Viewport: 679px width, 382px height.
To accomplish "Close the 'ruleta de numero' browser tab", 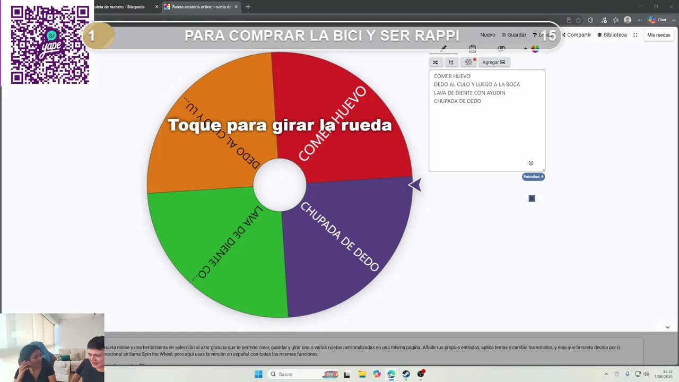I will tap(156, 7).
